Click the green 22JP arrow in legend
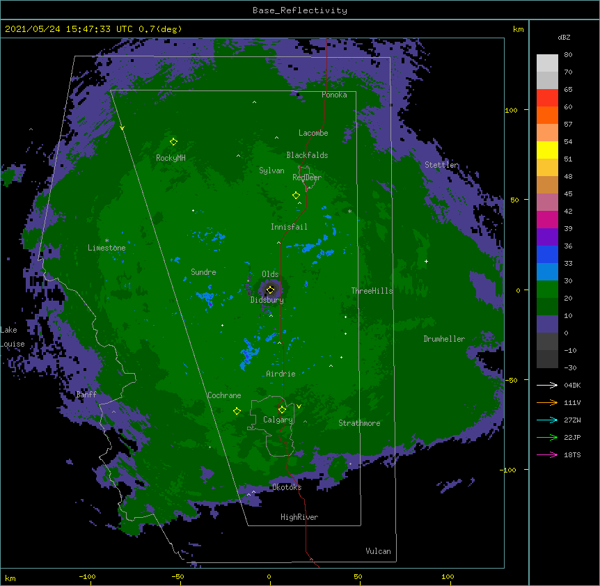 click(547, 437)
